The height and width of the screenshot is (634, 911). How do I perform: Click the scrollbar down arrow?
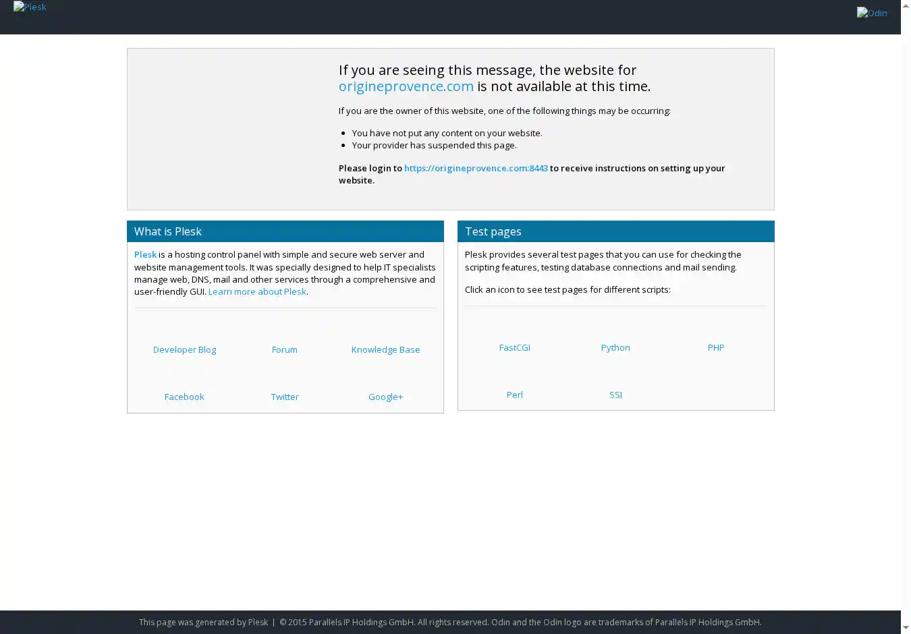(906, 628)
